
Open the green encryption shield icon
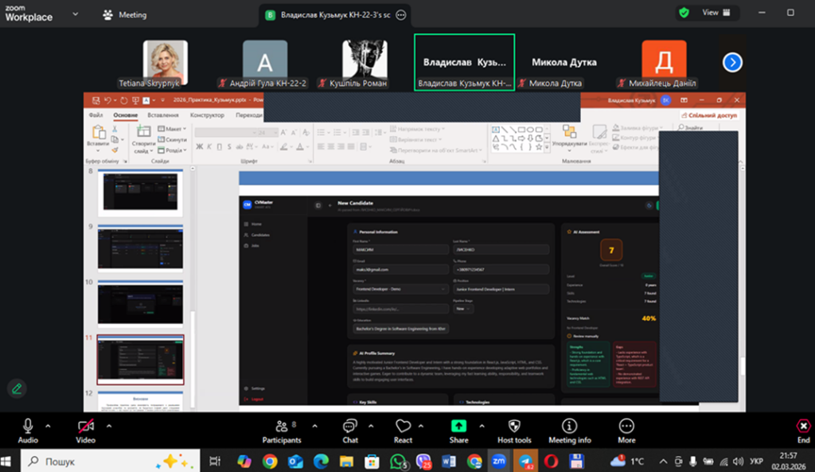[684, 13]
